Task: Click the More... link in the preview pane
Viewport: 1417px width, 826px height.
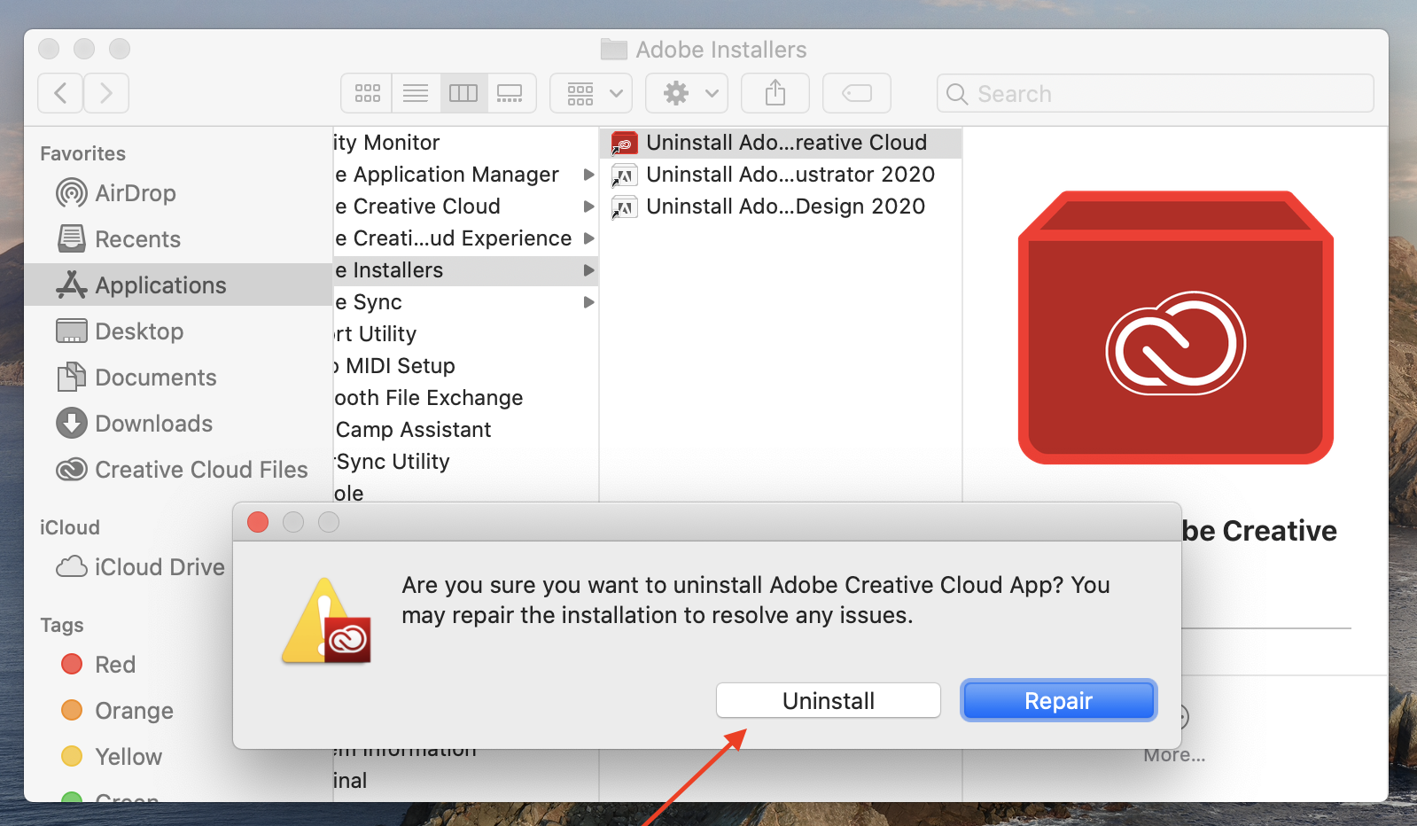Action: click(x=1174, y=755)
